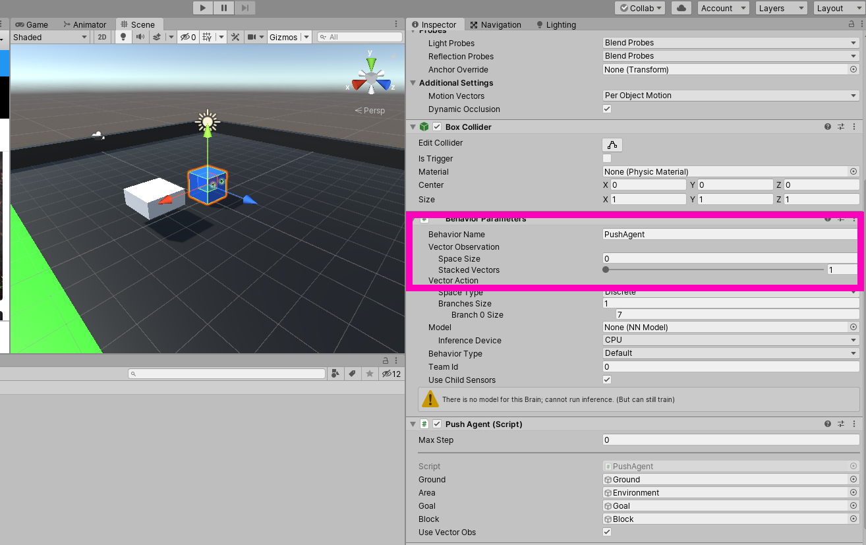
Task: Disable Push Agent script enable checkbox
Action: [437, 424]
